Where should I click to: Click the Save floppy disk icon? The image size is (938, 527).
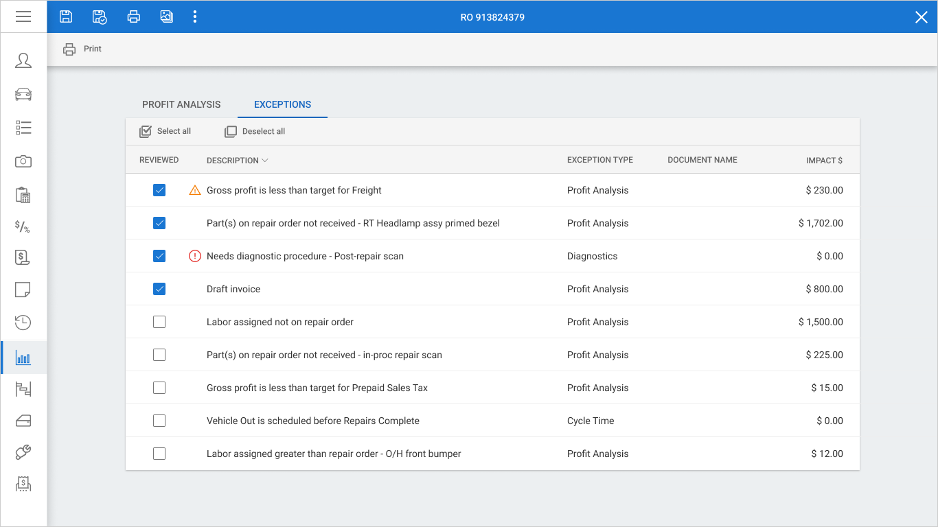tap(66, 16)
